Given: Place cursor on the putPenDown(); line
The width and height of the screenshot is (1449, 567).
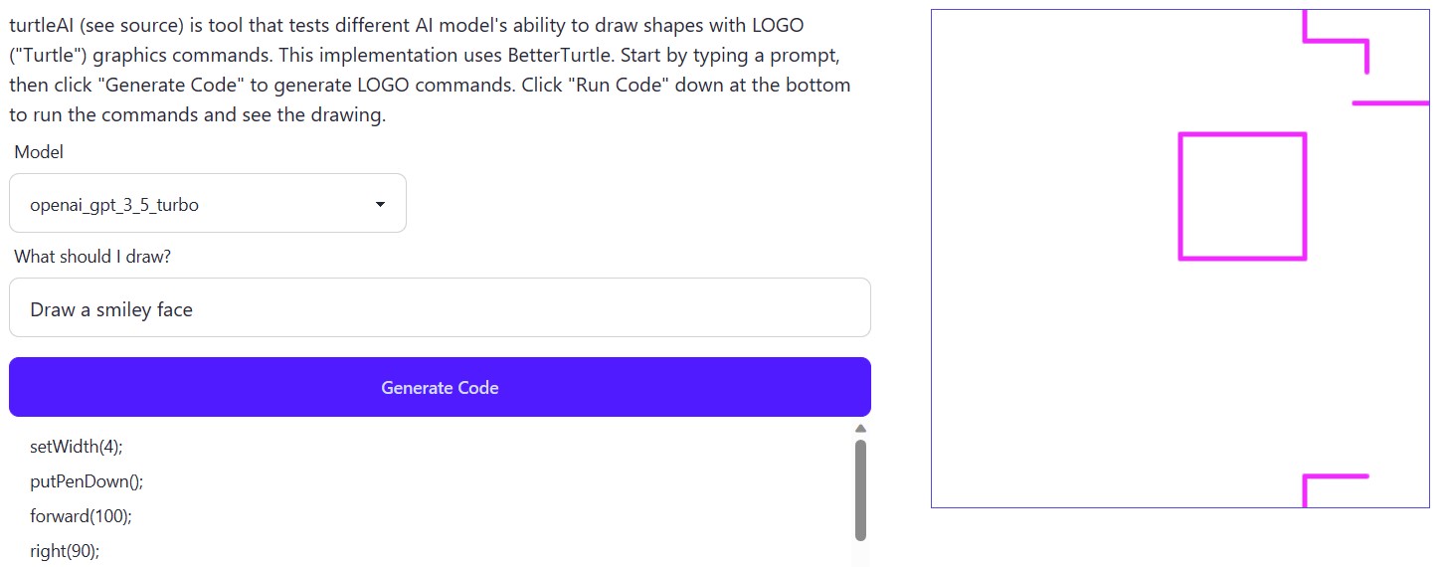Looking at the screenshot, I should click(87, 481).
